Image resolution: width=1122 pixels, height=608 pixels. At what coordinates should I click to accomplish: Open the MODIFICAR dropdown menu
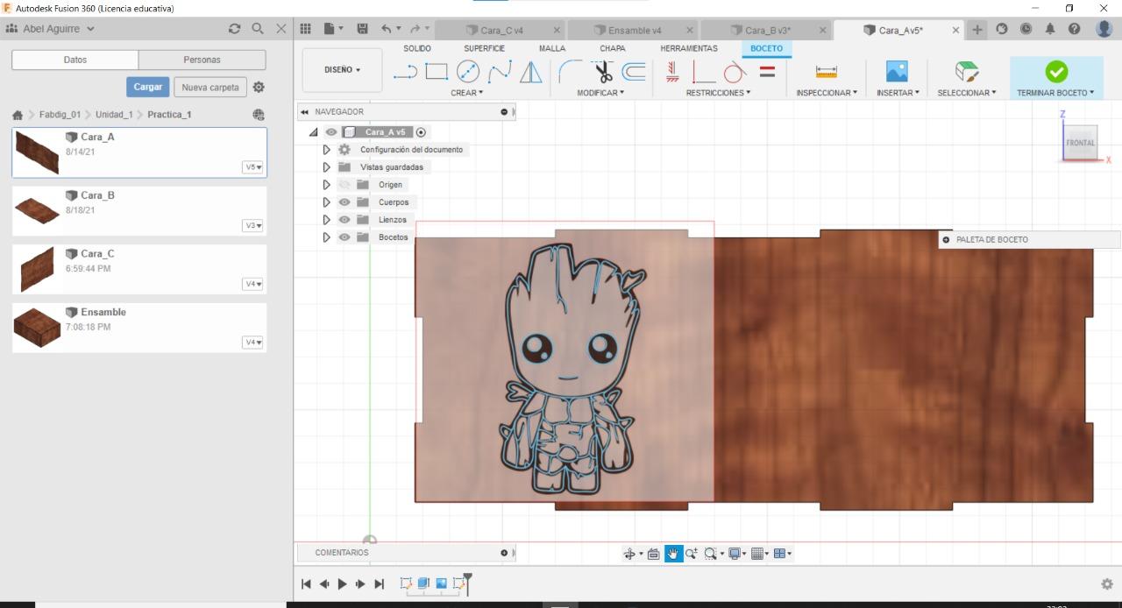(x=600, y=93)
